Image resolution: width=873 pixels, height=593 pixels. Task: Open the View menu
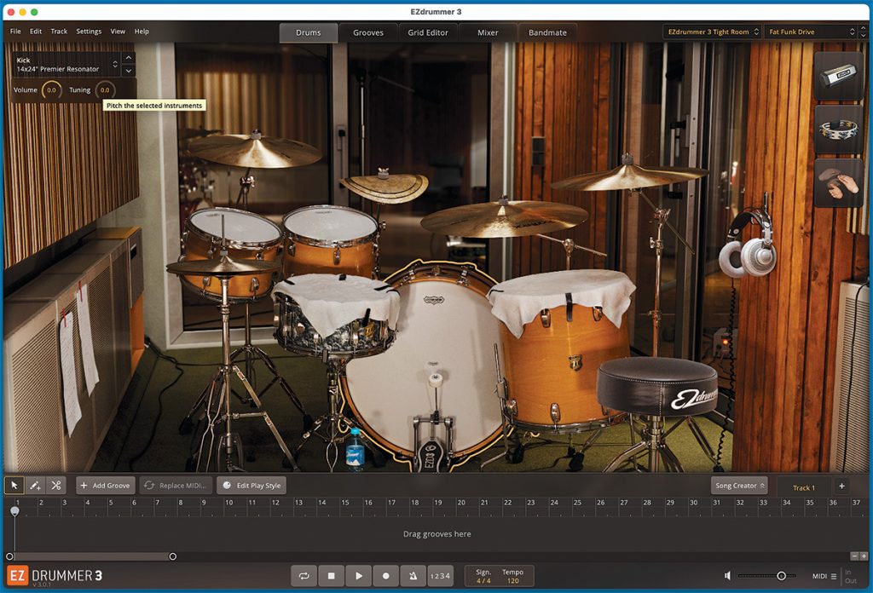(x=118, y=32)
